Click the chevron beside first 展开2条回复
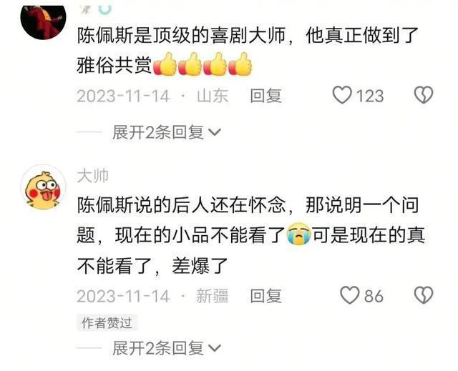458x371 pixels. coord(215,133)
